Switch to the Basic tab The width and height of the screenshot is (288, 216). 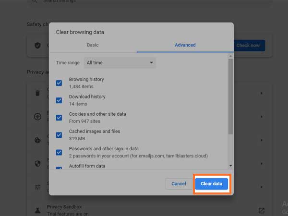pyautogui.click(x=93, y=45)
